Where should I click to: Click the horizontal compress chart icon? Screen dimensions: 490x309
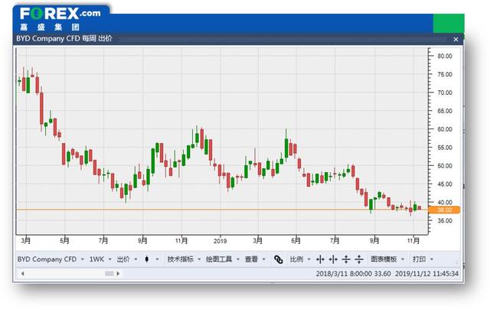[x=334, y=259]
